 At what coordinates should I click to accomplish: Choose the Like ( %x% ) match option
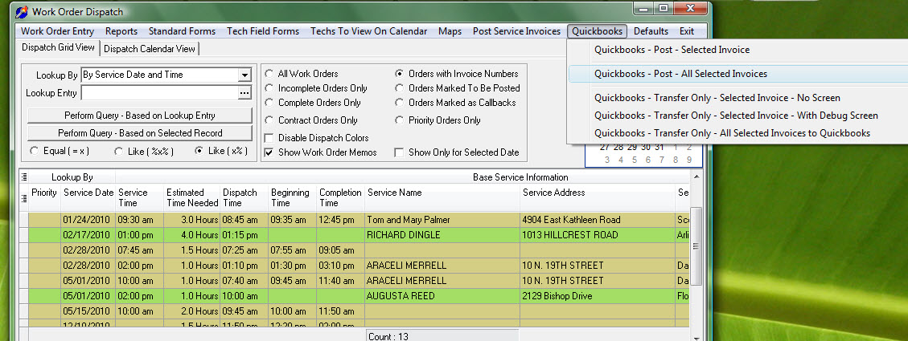pyautogui.click(x=119, y=151)
